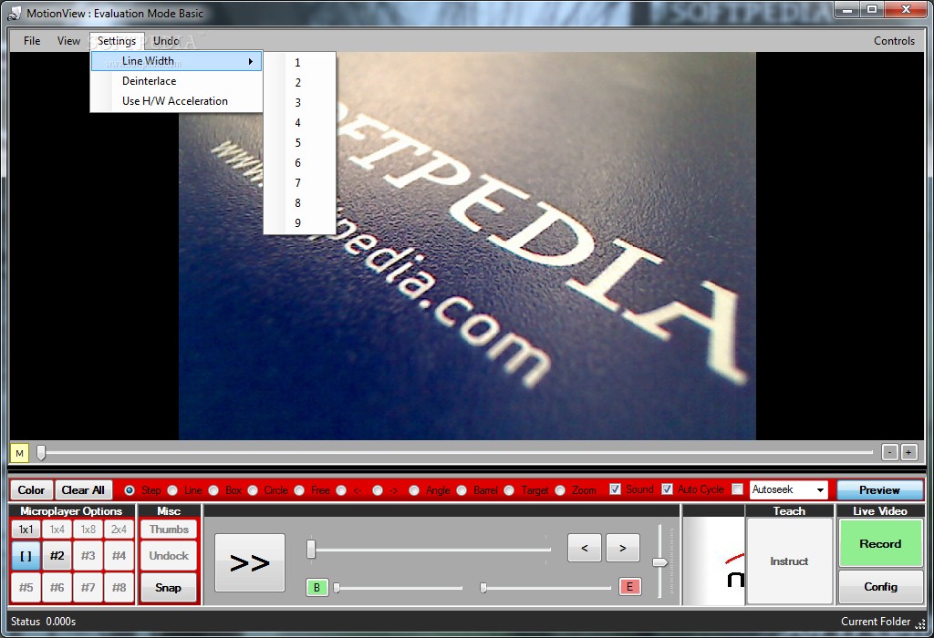
Task: Open the File menu
Action: point(32,40)
